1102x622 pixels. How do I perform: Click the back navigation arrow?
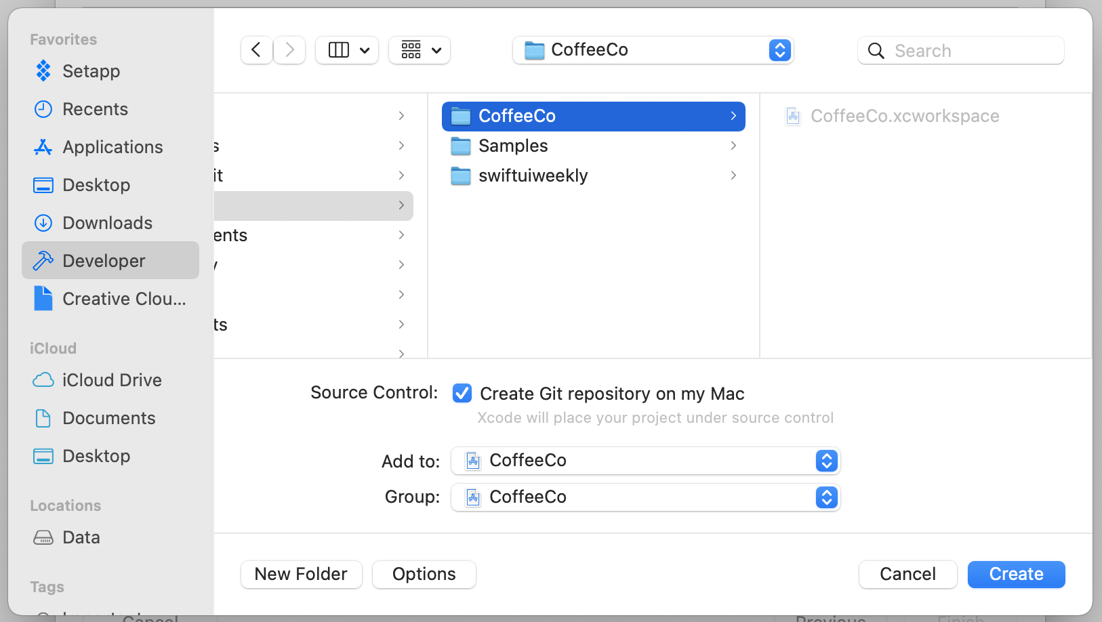click(256, 50)
